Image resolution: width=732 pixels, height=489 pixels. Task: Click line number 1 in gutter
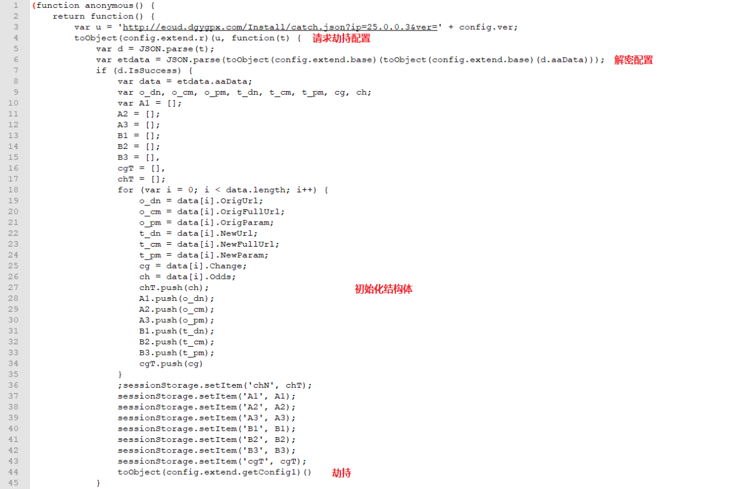15,5
